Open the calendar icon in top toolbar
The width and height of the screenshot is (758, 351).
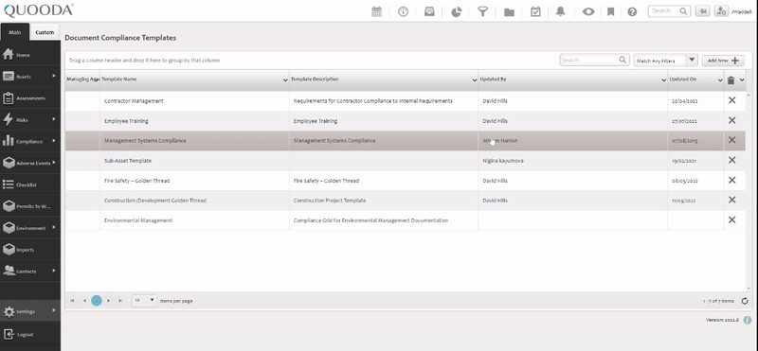point(376,11)
